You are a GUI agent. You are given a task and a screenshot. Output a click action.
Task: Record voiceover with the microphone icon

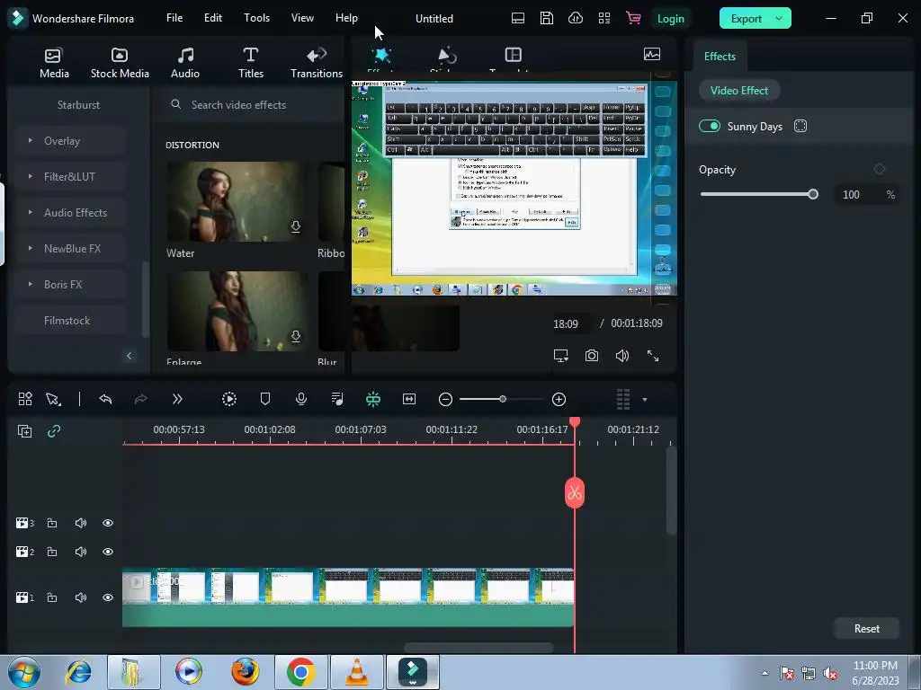point(300,399)
